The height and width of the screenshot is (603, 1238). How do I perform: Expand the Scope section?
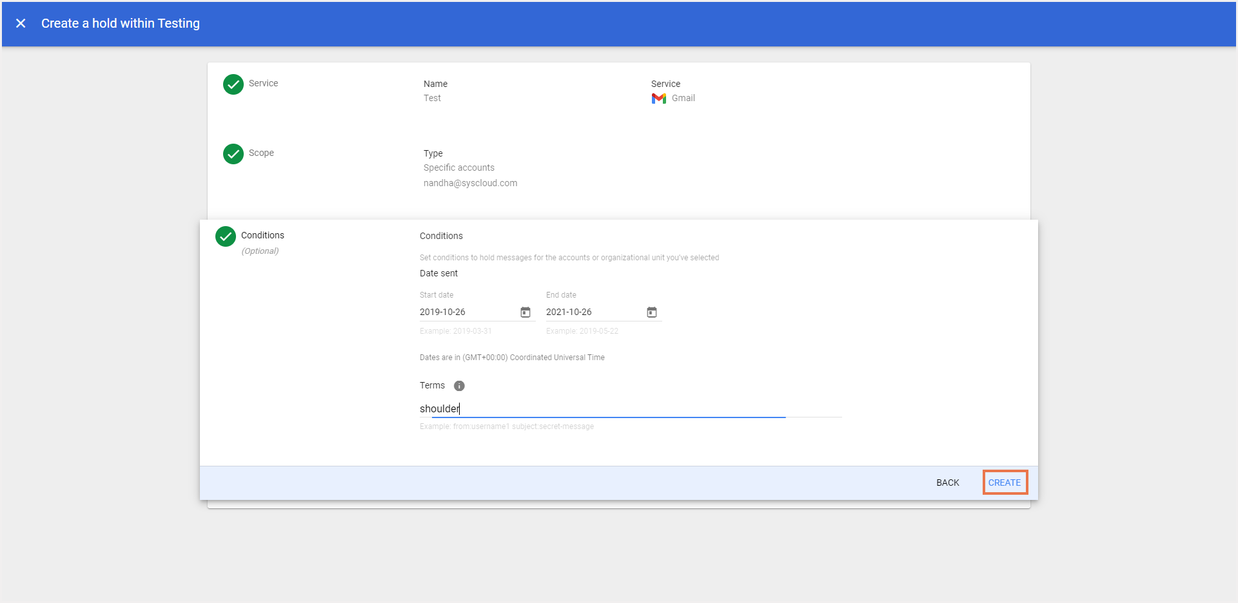click(x=260, y=153)
